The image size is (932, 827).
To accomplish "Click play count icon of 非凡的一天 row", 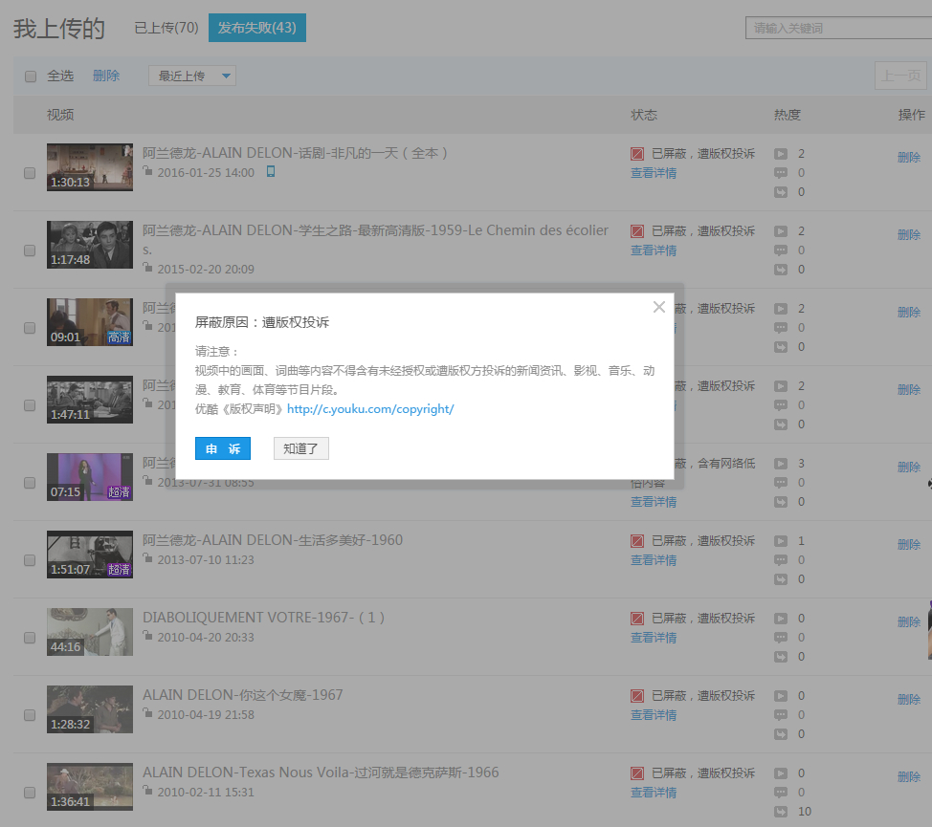I will point(781,154).
